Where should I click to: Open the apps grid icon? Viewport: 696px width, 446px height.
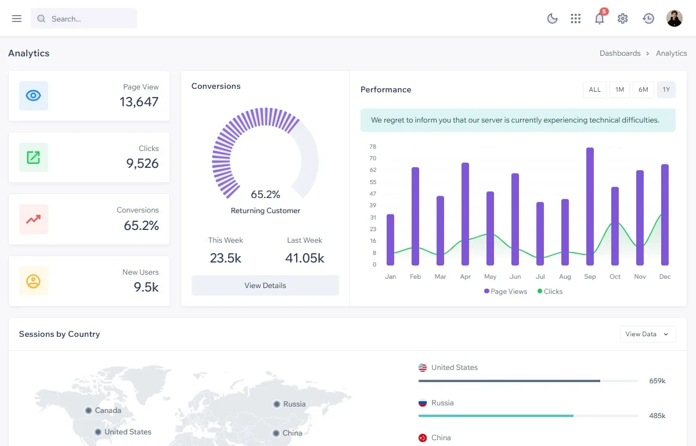coord(576,18)
